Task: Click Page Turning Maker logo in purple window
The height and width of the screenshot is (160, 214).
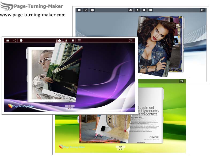Action: point(21,106)
